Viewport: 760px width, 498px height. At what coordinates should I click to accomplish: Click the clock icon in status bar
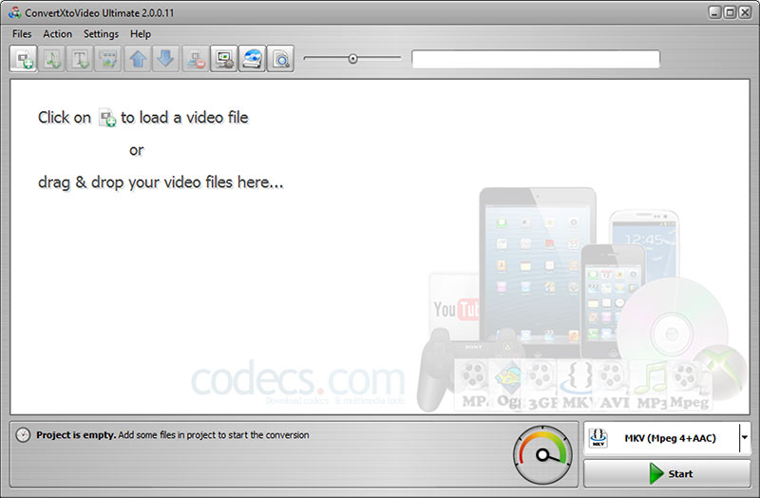[24, 435]
